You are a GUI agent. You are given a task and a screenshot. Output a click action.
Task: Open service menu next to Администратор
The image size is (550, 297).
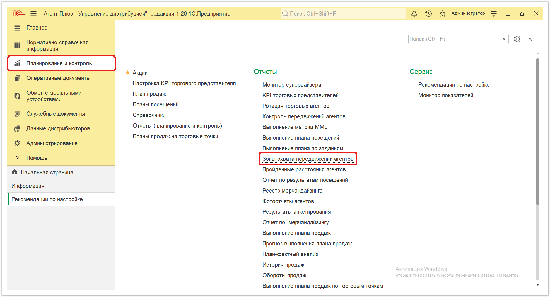click(494, 13)
